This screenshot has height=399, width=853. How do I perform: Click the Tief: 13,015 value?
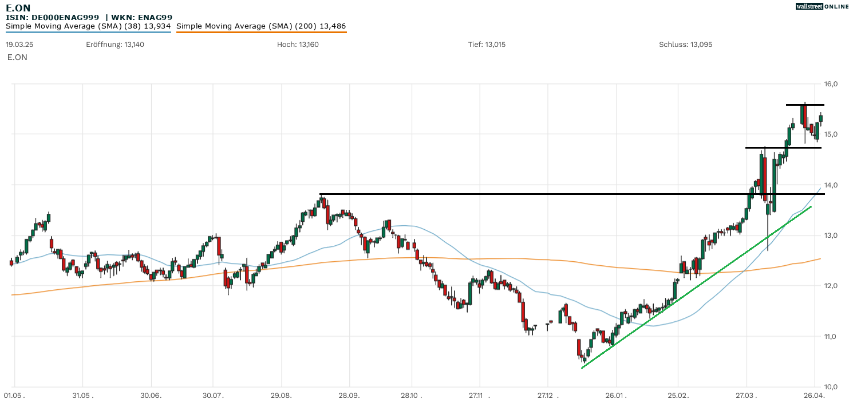487,45
